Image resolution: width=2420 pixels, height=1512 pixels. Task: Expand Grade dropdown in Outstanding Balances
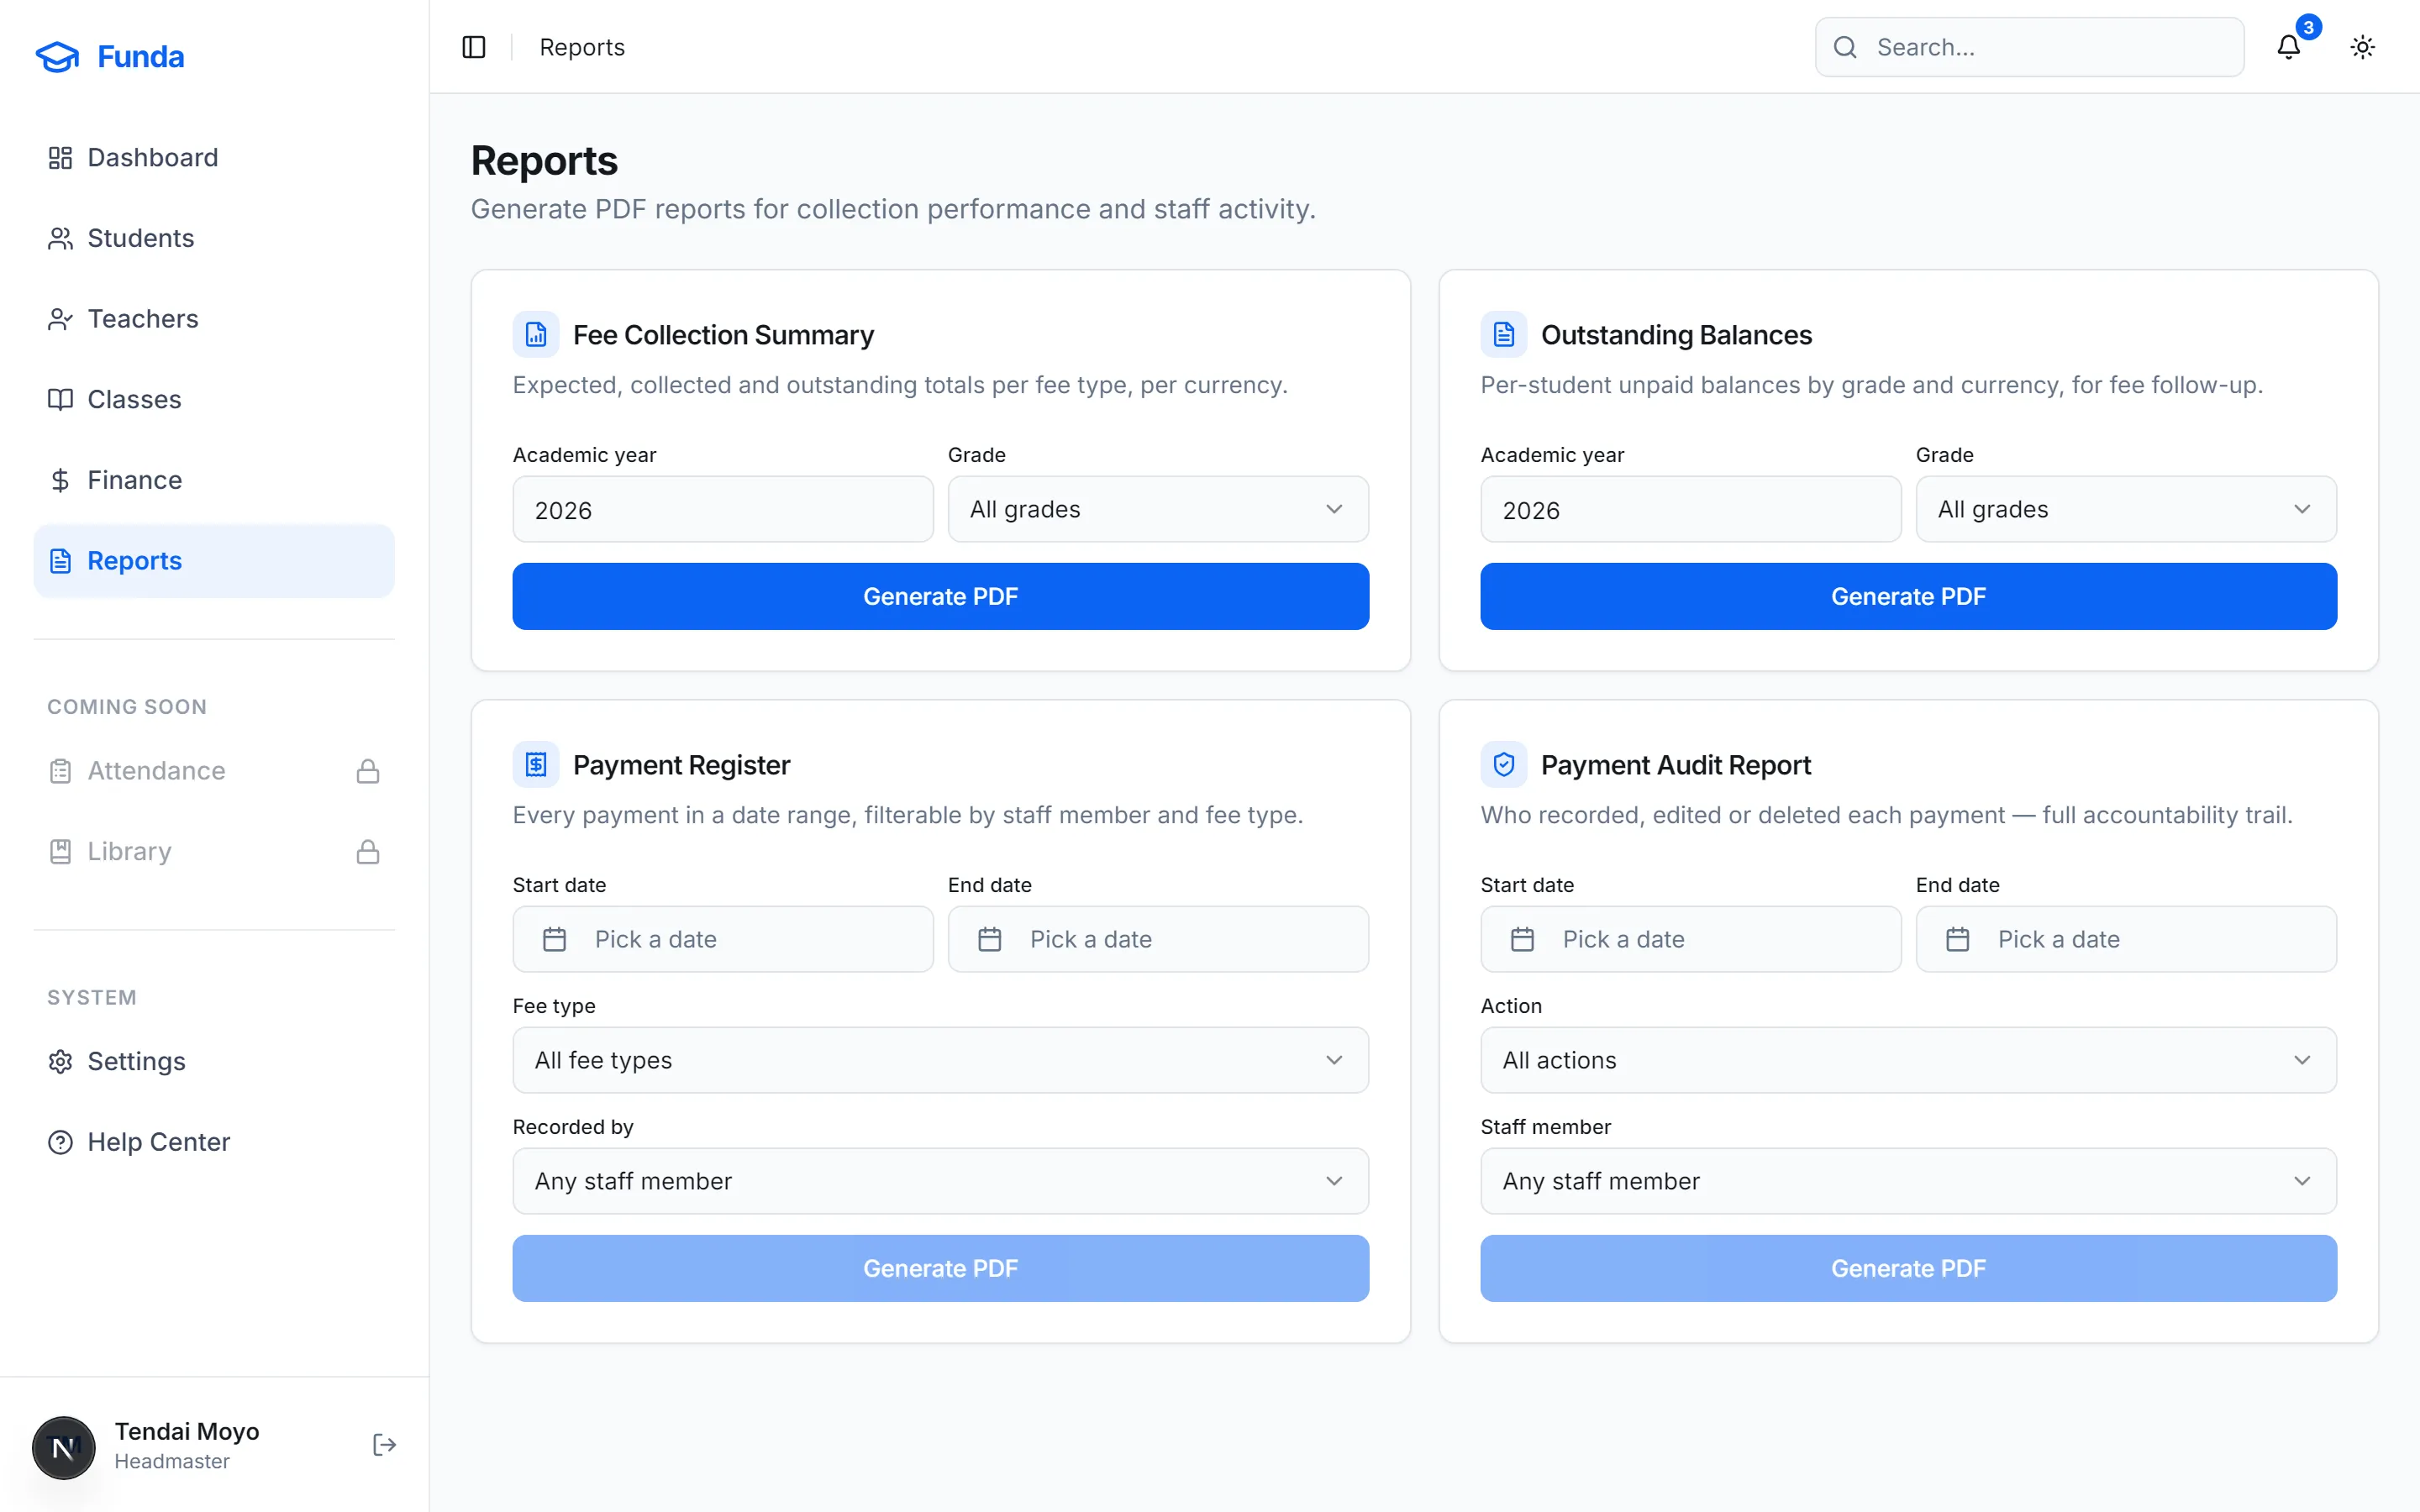point(2126,509)
